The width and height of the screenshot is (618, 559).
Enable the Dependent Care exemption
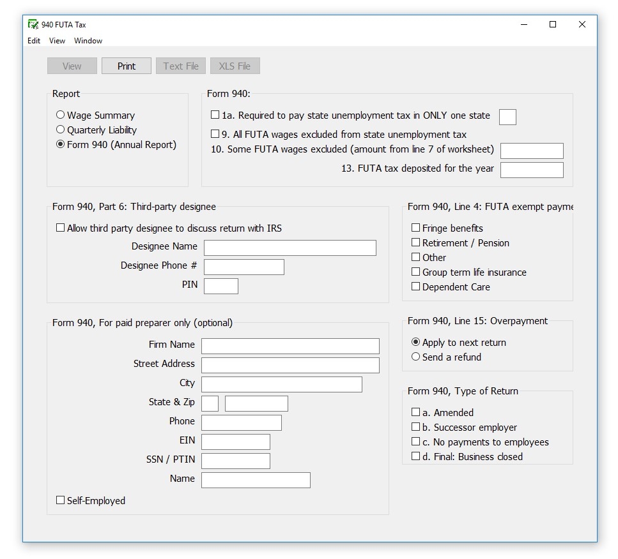click(x=415, y=287)
